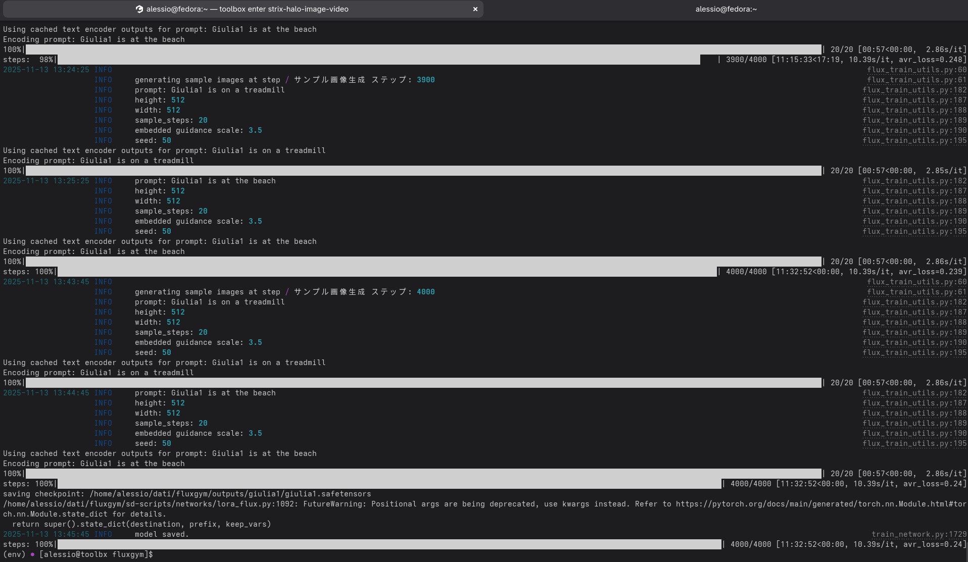This screenshot has width=968, height=562.
Task: Click flux_train_utils.py:182 link beside 13:44:45 timestamp
Action: (914, 393)
